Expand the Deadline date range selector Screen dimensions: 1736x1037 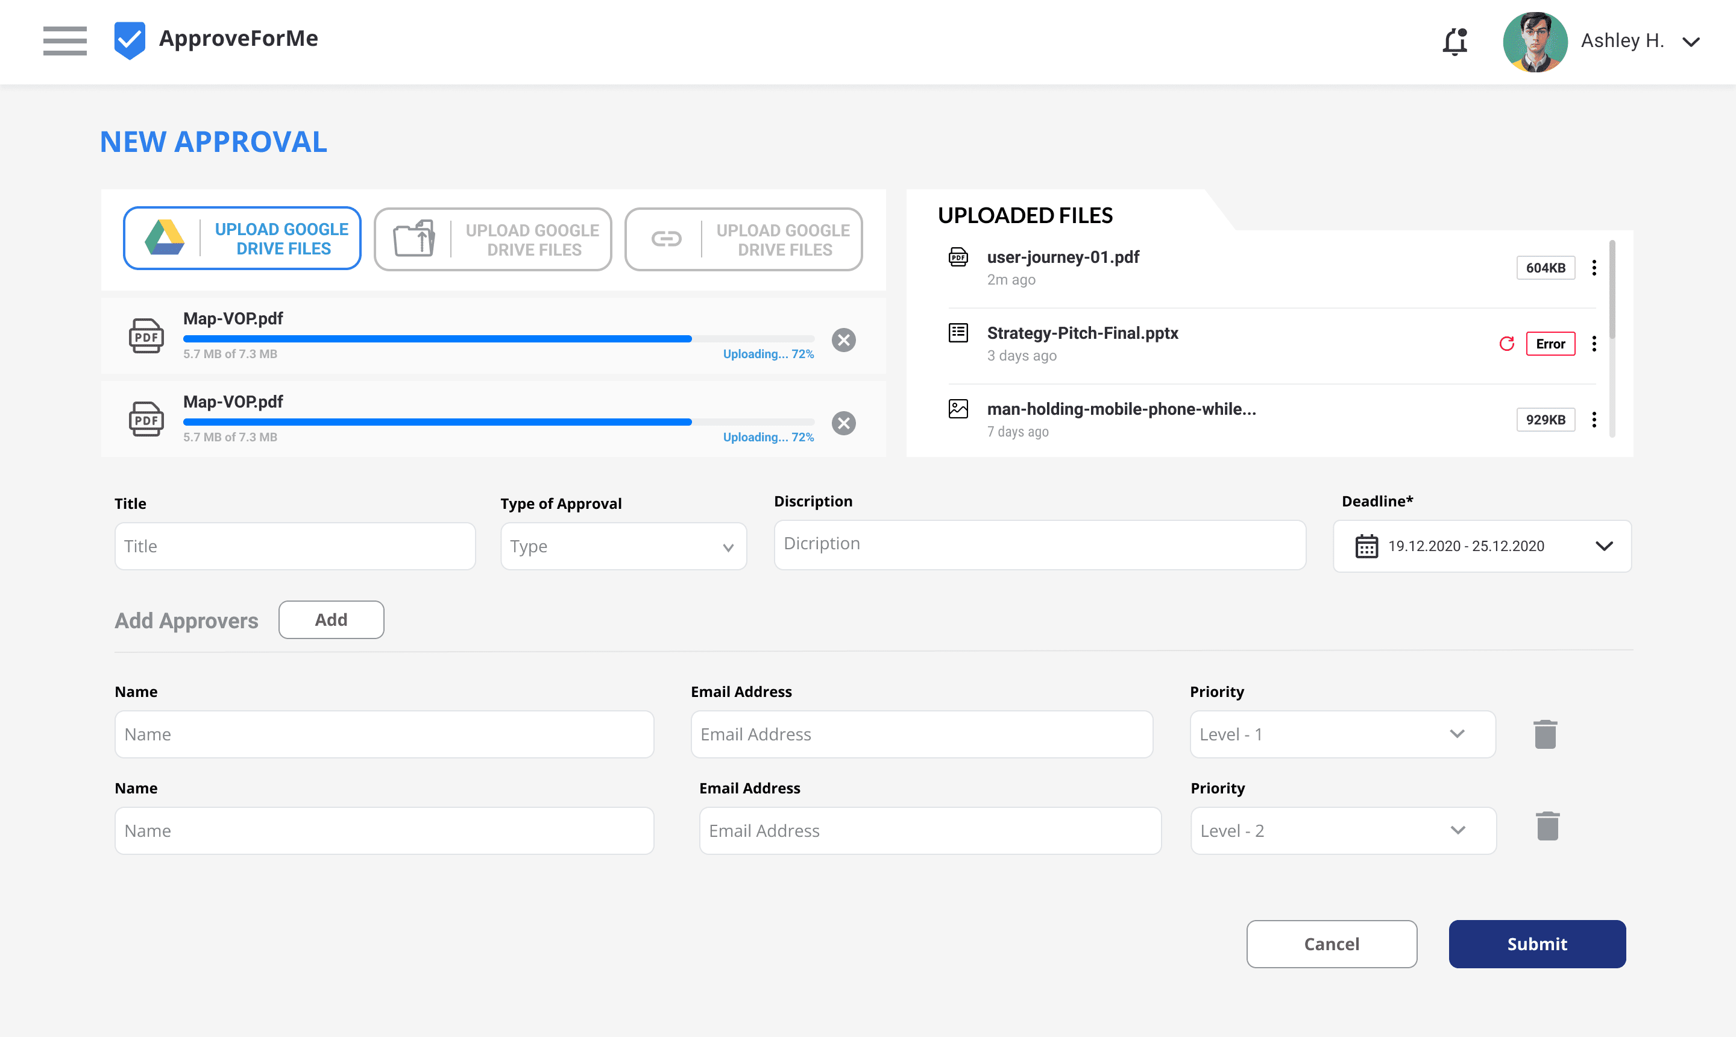tap(1604, 546)
